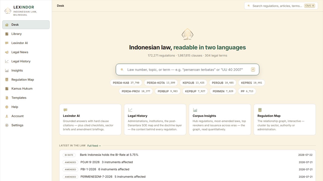Click the magnifier icon in main search bar

coord(122,70)
